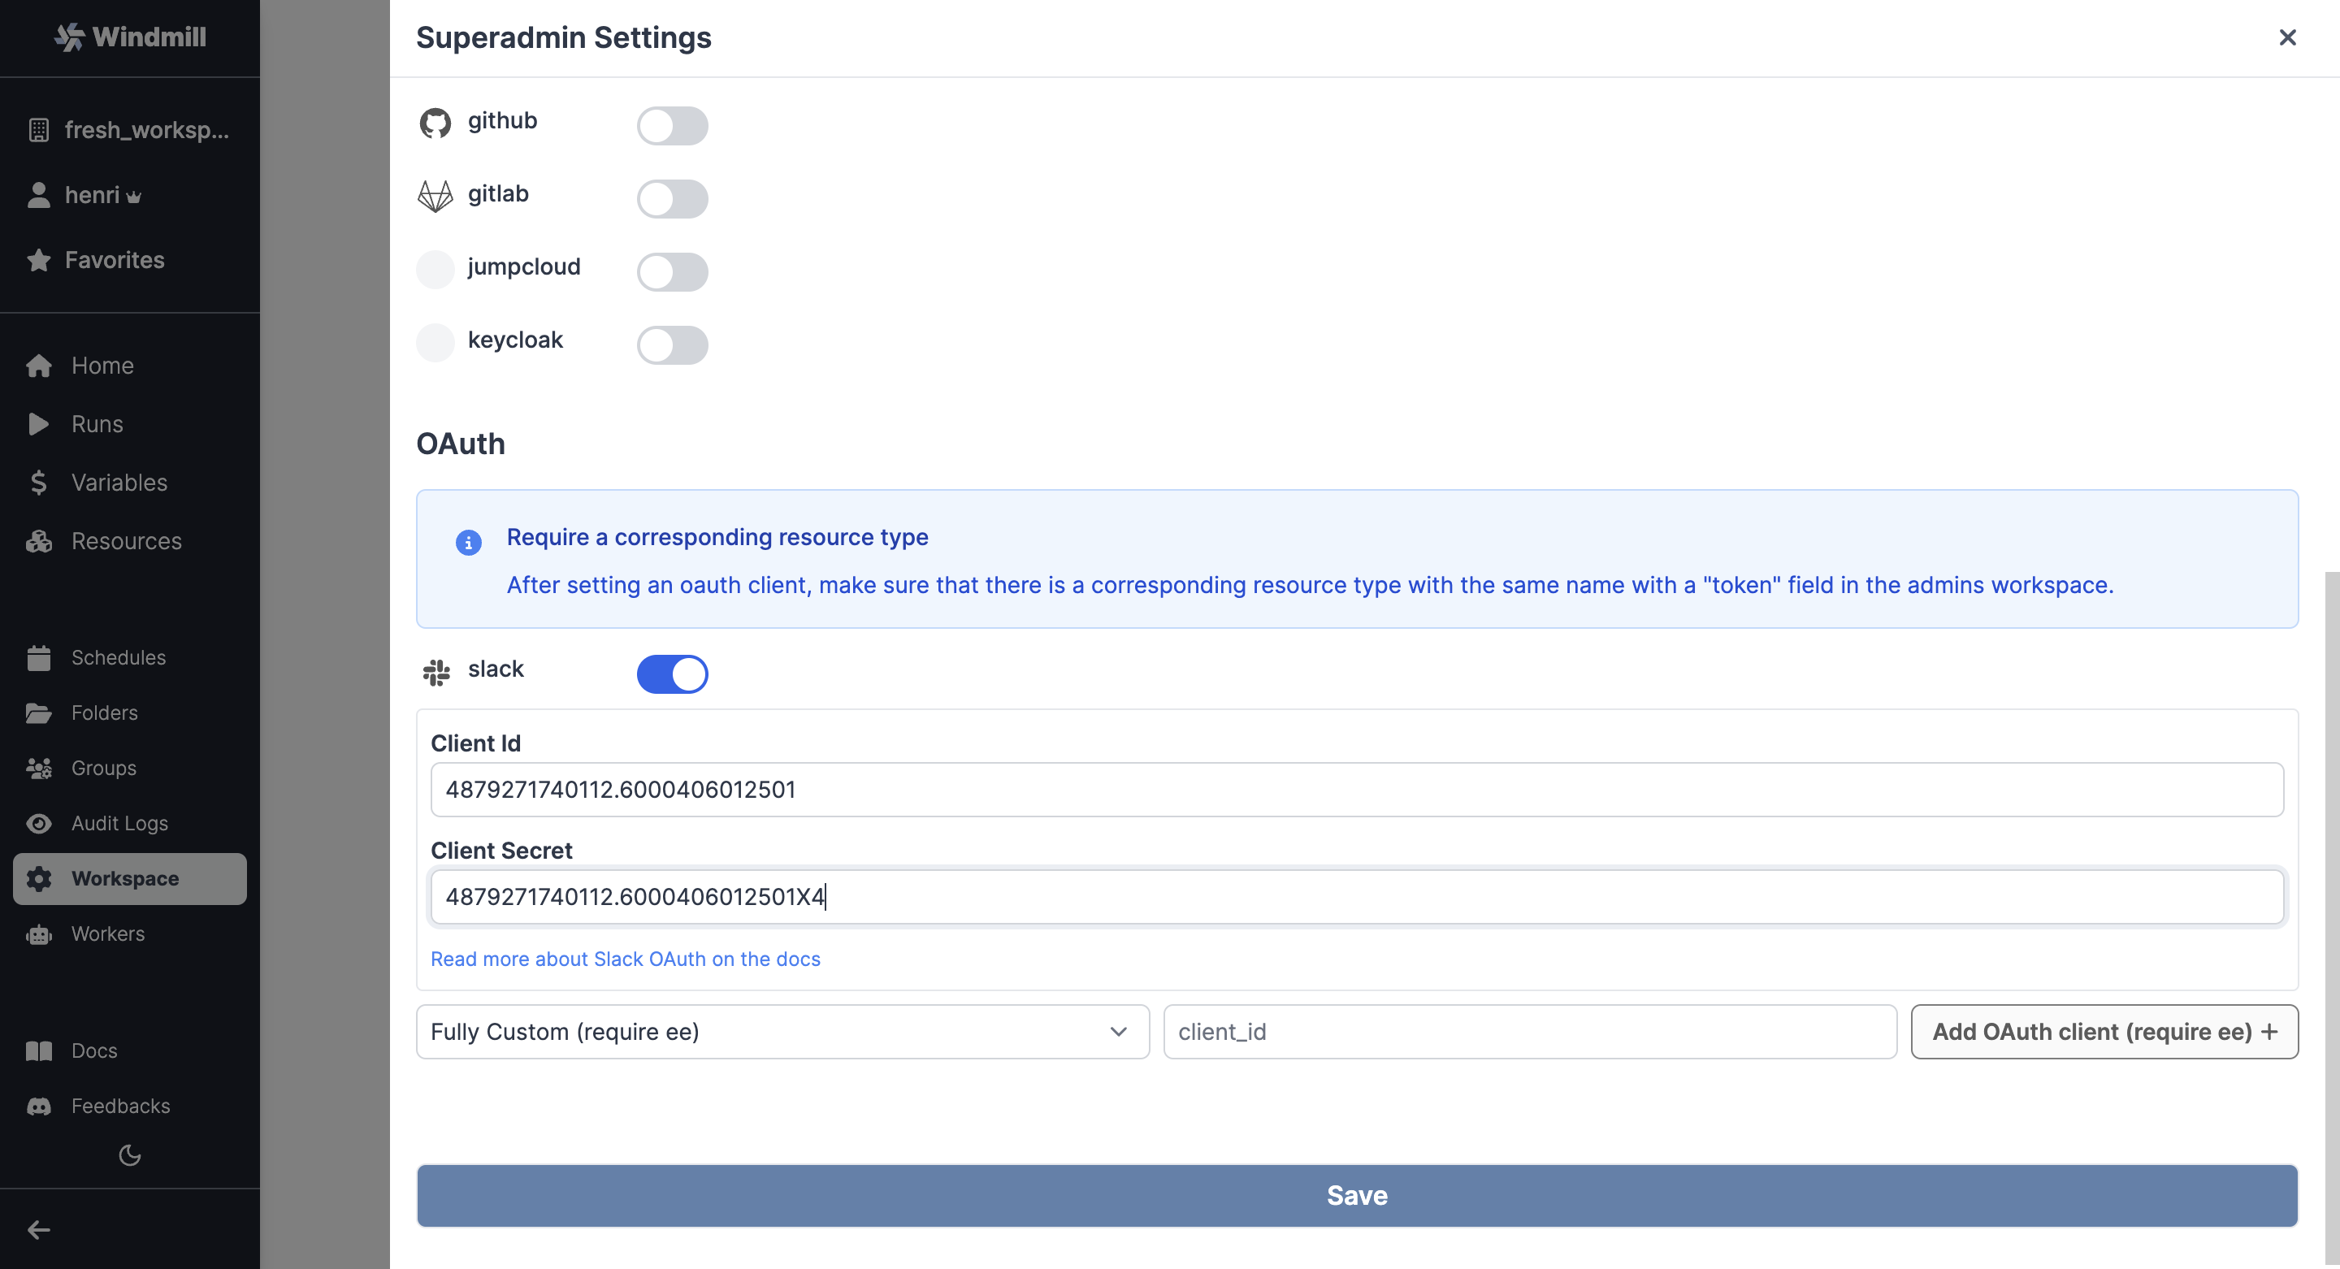Viewport: 2340px width, 1269px height.
Task: Enable the Keycloak OAuth toggle
Action: click(x=672, y=340)
